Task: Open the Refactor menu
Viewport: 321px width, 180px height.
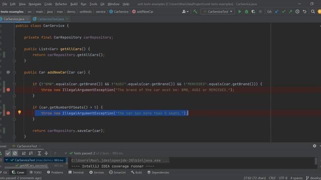Action: click(x=61, y=4)
